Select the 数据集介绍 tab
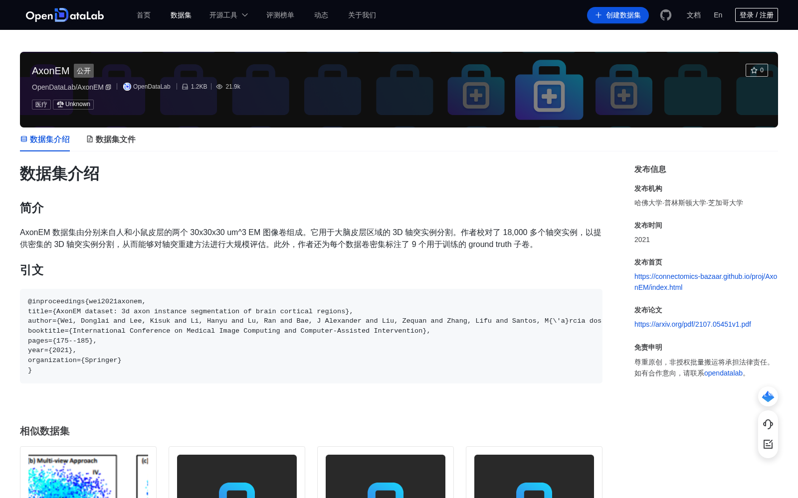Viewport: 798px width, 498px height. [45, 139]
